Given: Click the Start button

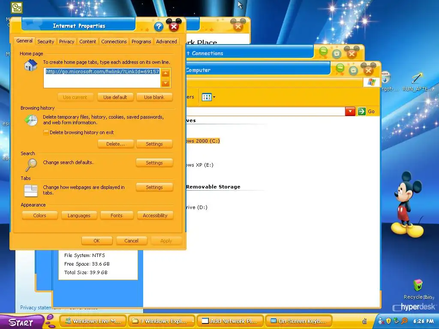Looking at the screenshot, I should click(x=21, y=322).
